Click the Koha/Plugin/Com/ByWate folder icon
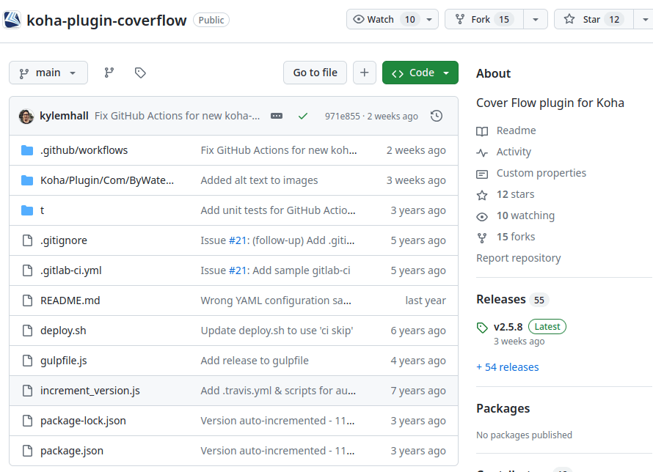Viewport: 653px width, 472px height. click(x=27, y=180)
